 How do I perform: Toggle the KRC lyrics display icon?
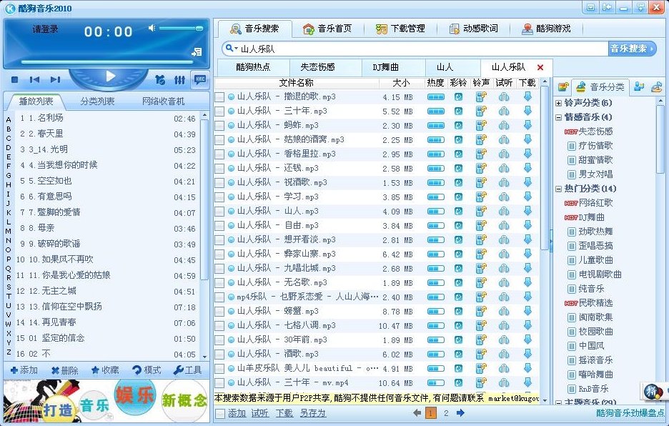(x=199, y=79)
